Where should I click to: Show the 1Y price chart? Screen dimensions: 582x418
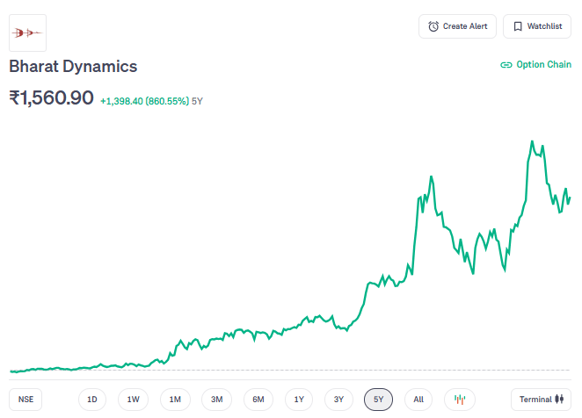(x=299, y=400)
